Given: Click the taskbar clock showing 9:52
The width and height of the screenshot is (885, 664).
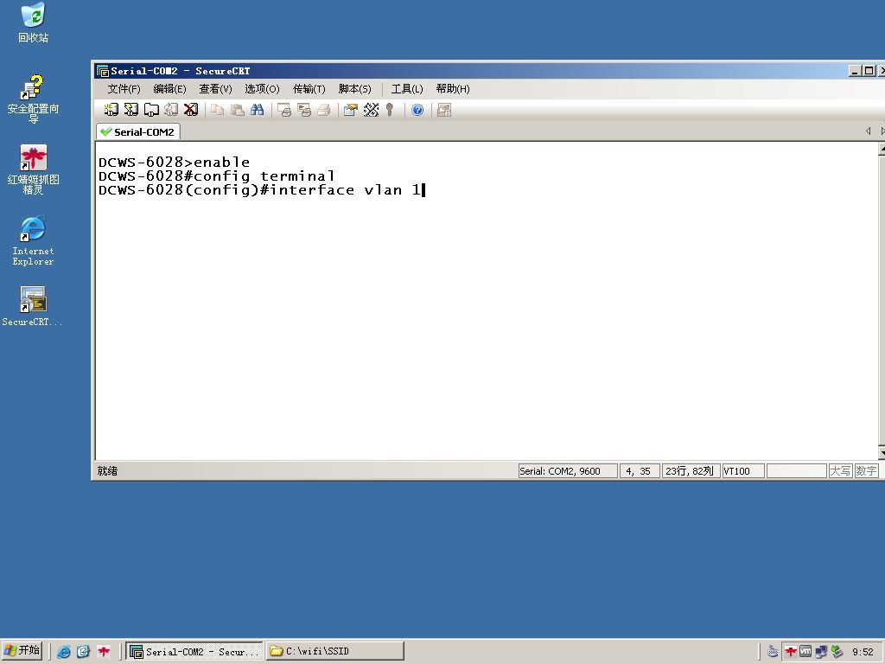Looking at the screenshot, I should click(x=863, y=652).
